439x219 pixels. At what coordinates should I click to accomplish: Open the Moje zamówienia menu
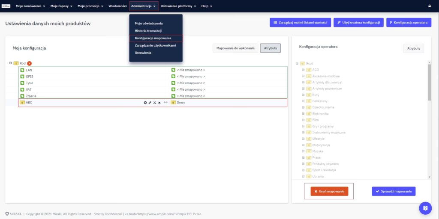30,6
